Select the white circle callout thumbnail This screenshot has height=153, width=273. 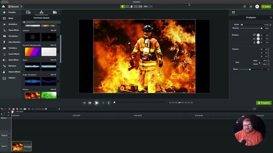tap(32, 37)
